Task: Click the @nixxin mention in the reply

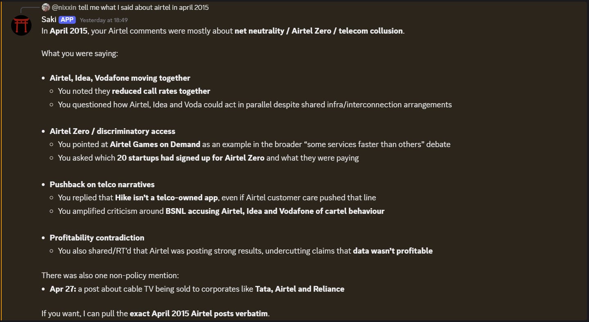Action: pos(64,7)
